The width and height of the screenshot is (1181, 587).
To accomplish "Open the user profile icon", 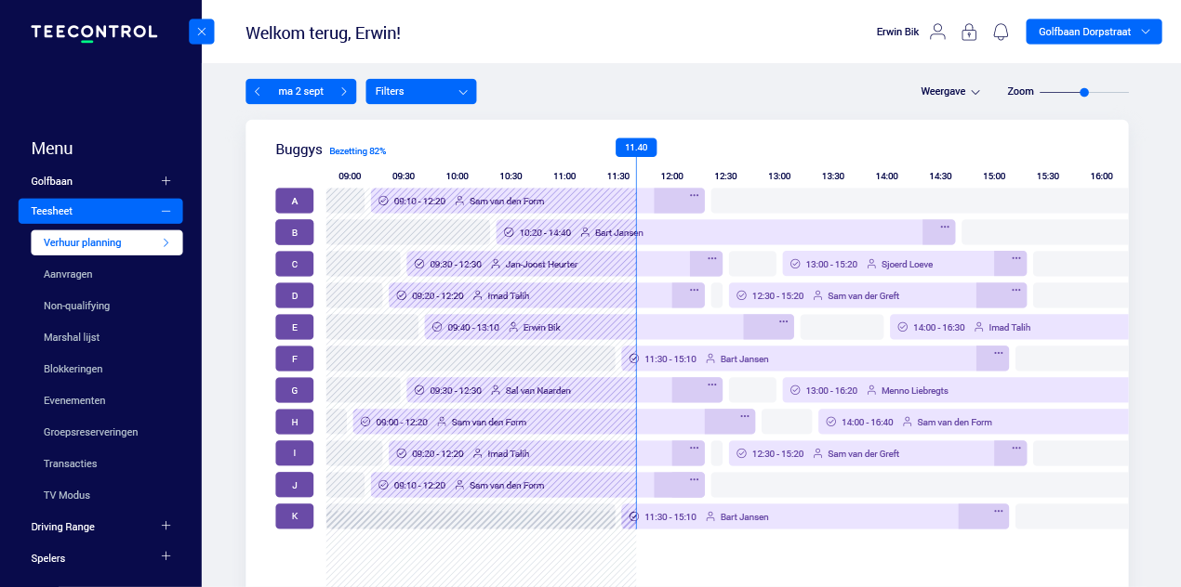I will tap(937, 32).
